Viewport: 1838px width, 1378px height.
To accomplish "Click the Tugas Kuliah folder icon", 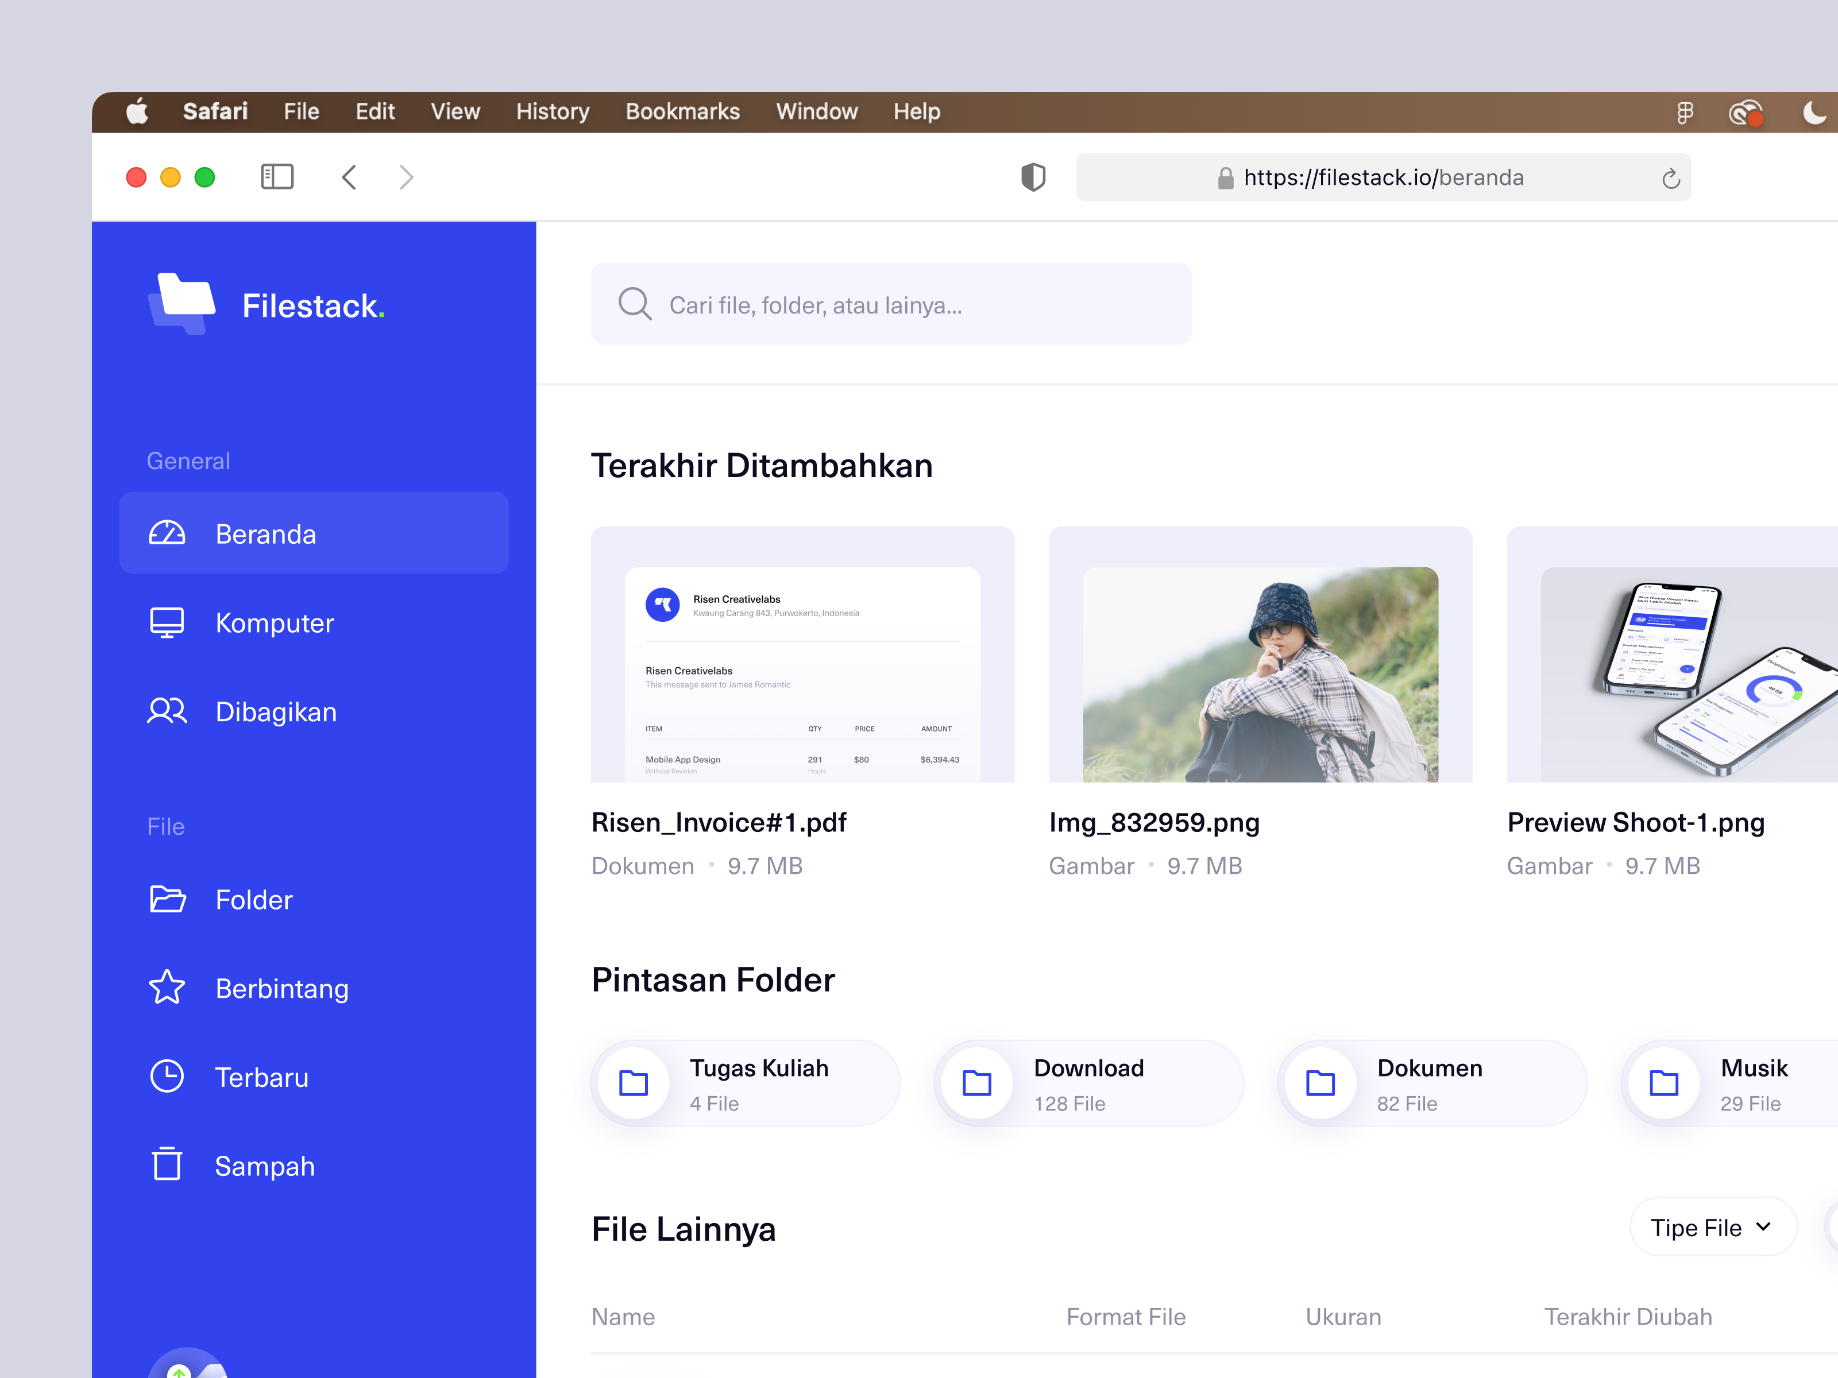I will pyautogui.click(x=632, y=1082).
